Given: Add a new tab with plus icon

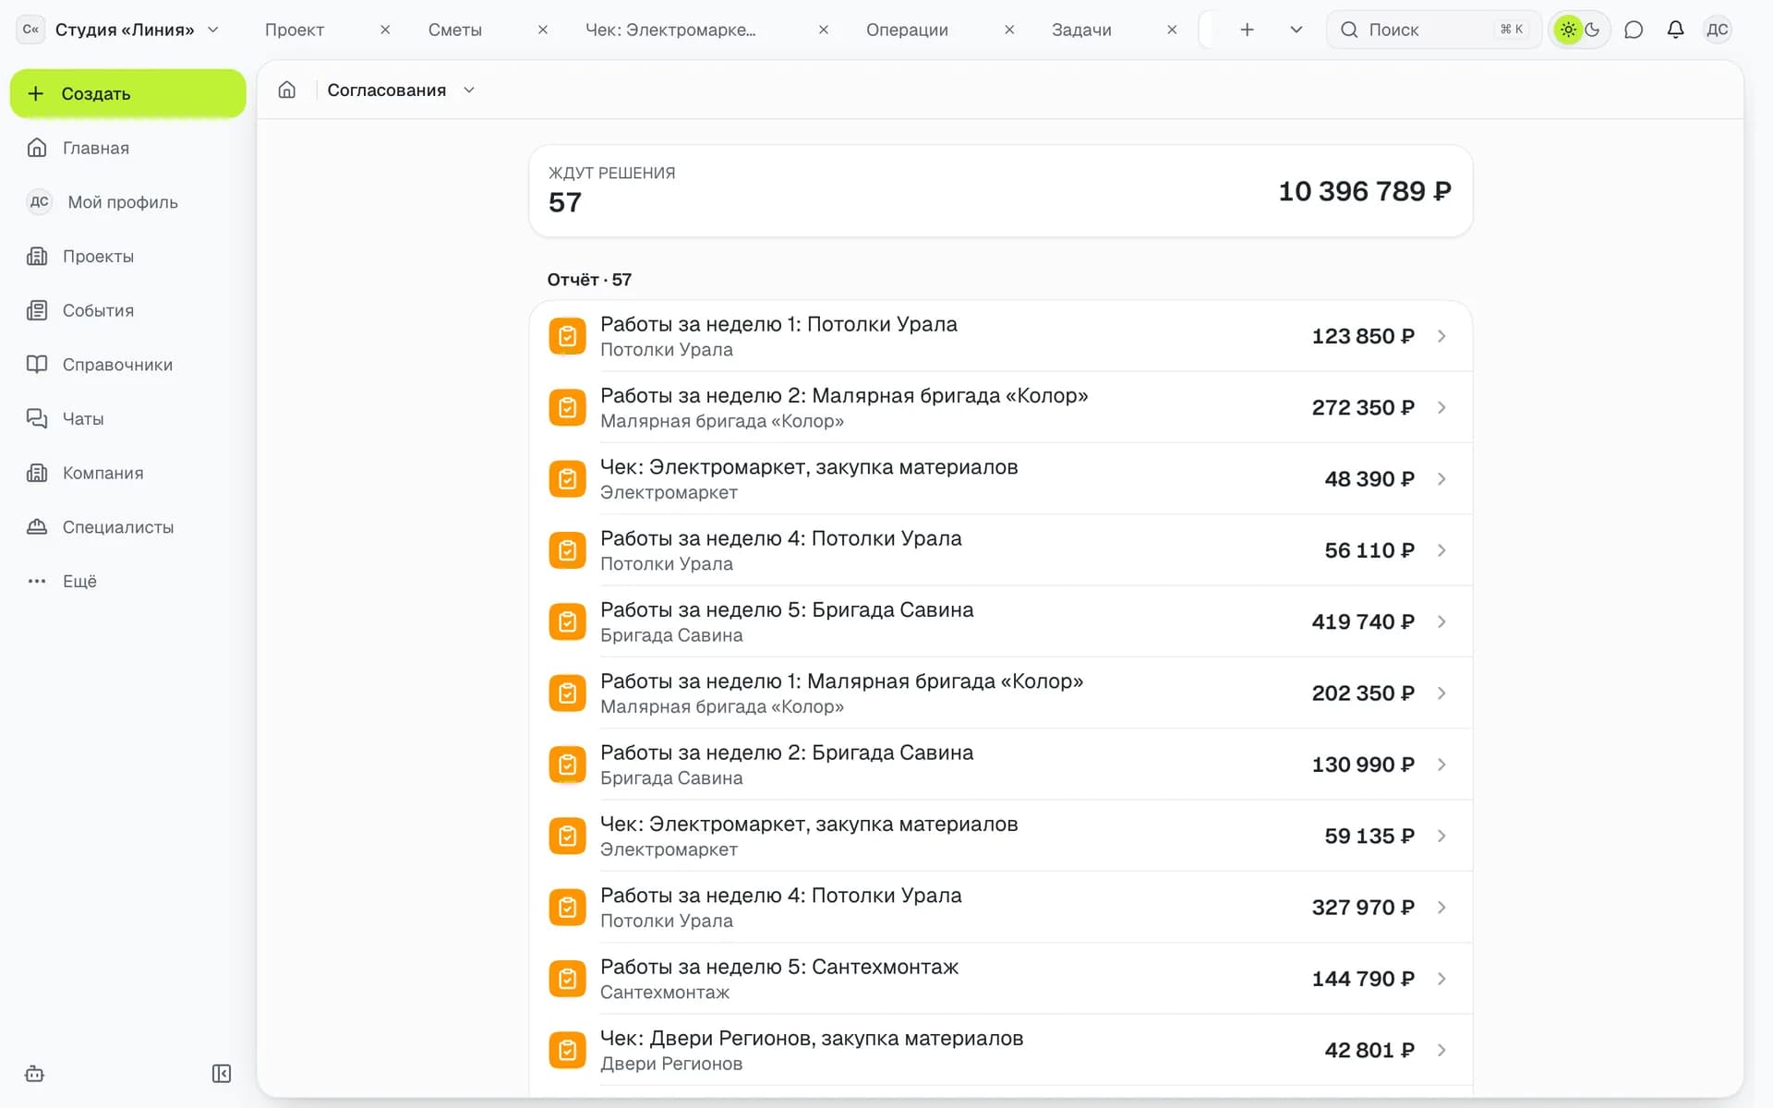Looking at the screenshot, I should tap(1247, 30).
